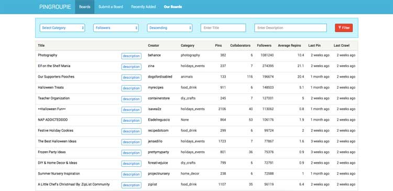Select the Frozen Party Ideas title

coord(52,152)
